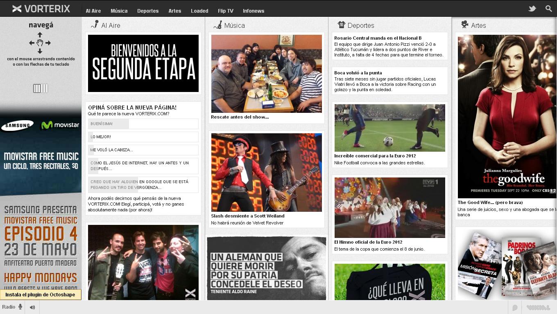Click the up arrow under navegá
This screenshot has width=557, height=314.
pyautogui.click(x=40, y=35)
